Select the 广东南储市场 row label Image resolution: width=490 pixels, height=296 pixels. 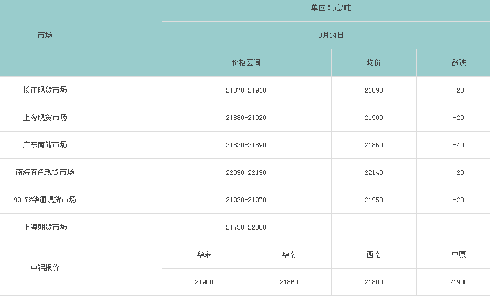click(45, 145)
